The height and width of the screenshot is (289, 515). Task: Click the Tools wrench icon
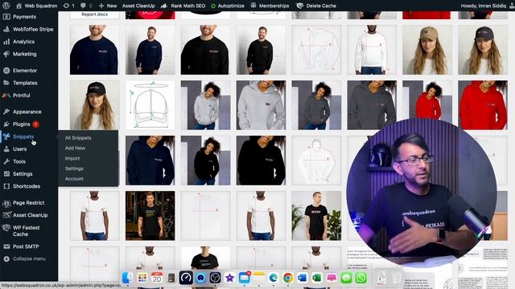click(6, 161)
